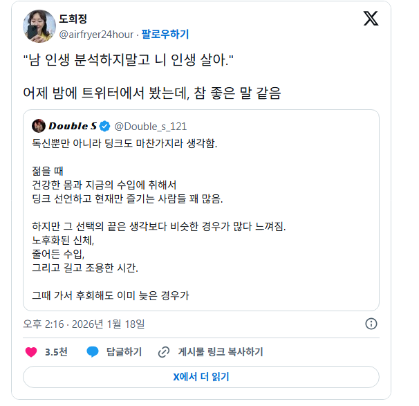The height and width of the screenshot is (406, 419).
Task: Open 도희정's profile photo
Action: pos(39,26)
